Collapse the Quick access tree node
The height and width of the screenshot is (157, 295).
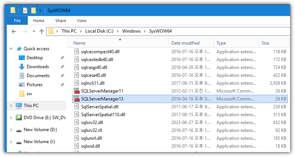(11, 49)
